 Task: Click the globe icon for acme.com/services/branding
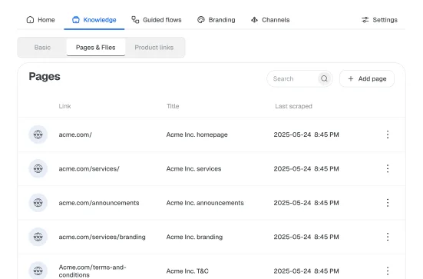[x=38, y=237]
